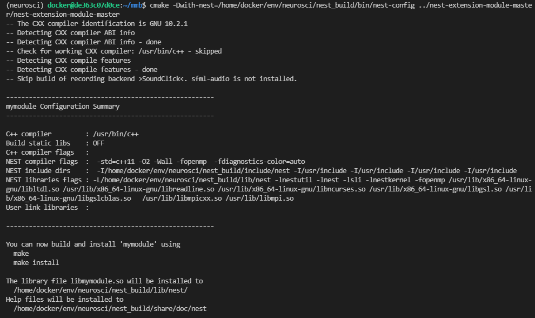Click the C++ compiler /usr/bin/c++ value
This screenshot has width=535, height=318.
click(116, 134)
